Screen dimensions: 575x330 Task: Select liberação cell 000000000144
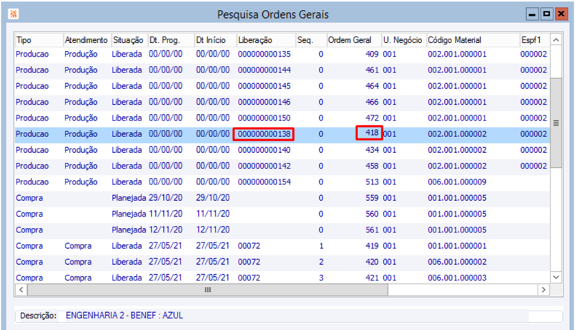coord(264,70)
